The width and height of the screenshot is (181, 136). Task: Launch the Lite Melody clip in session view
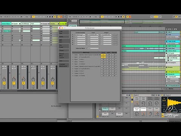(22, 31)
